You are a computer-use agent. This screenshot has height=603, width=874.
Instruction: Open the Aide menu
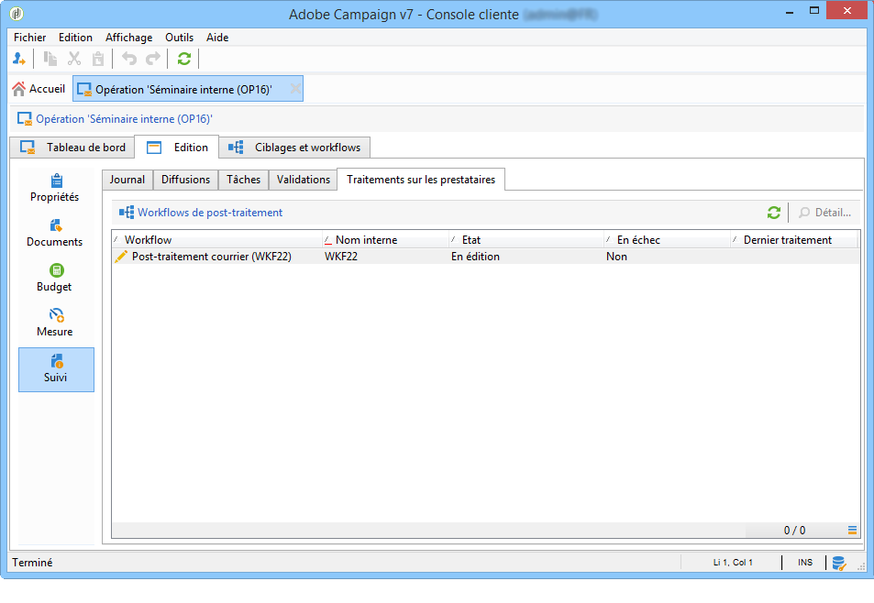tap(217, 38)
